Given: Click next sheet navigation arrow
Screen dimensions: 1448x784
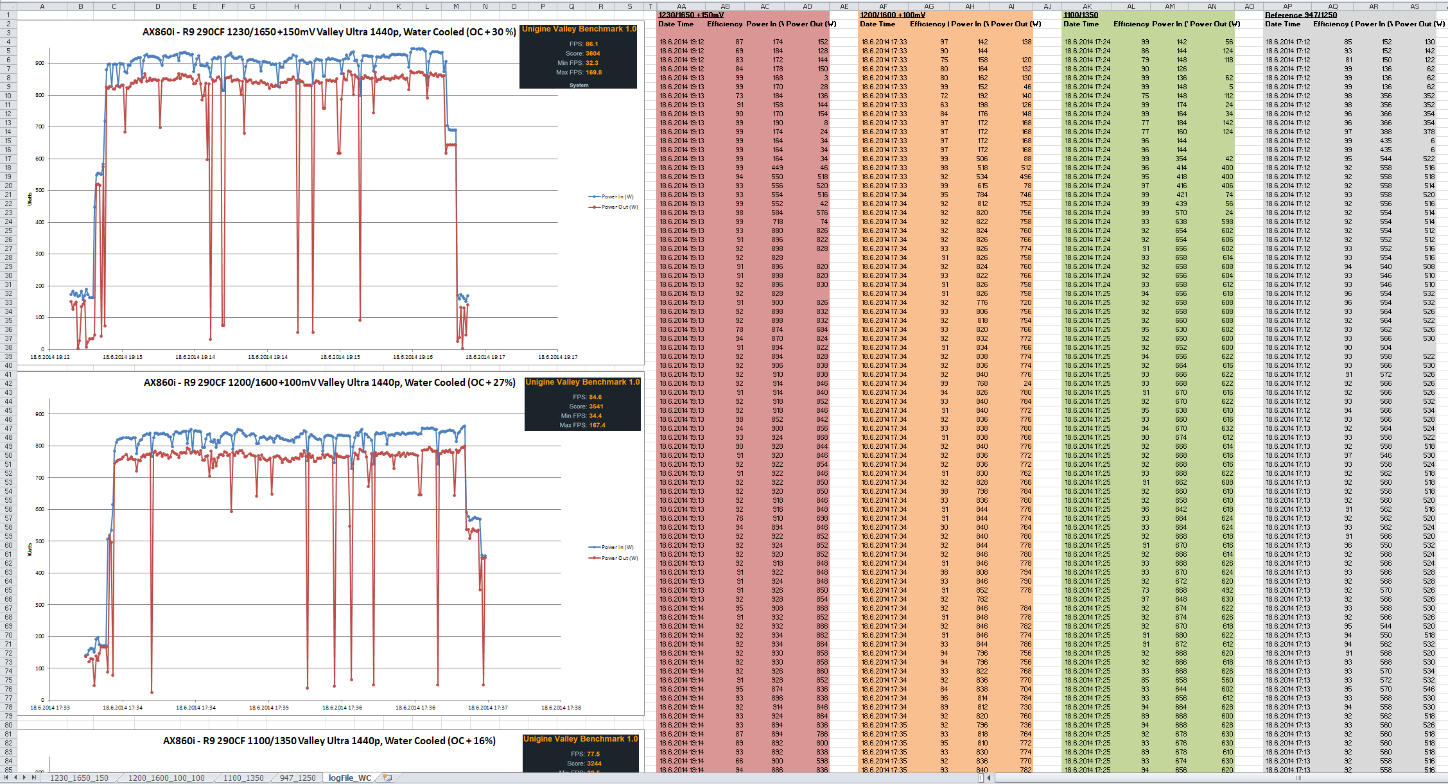Looking at the screenshot, I should pyautogui.click(x=25, y=778).
